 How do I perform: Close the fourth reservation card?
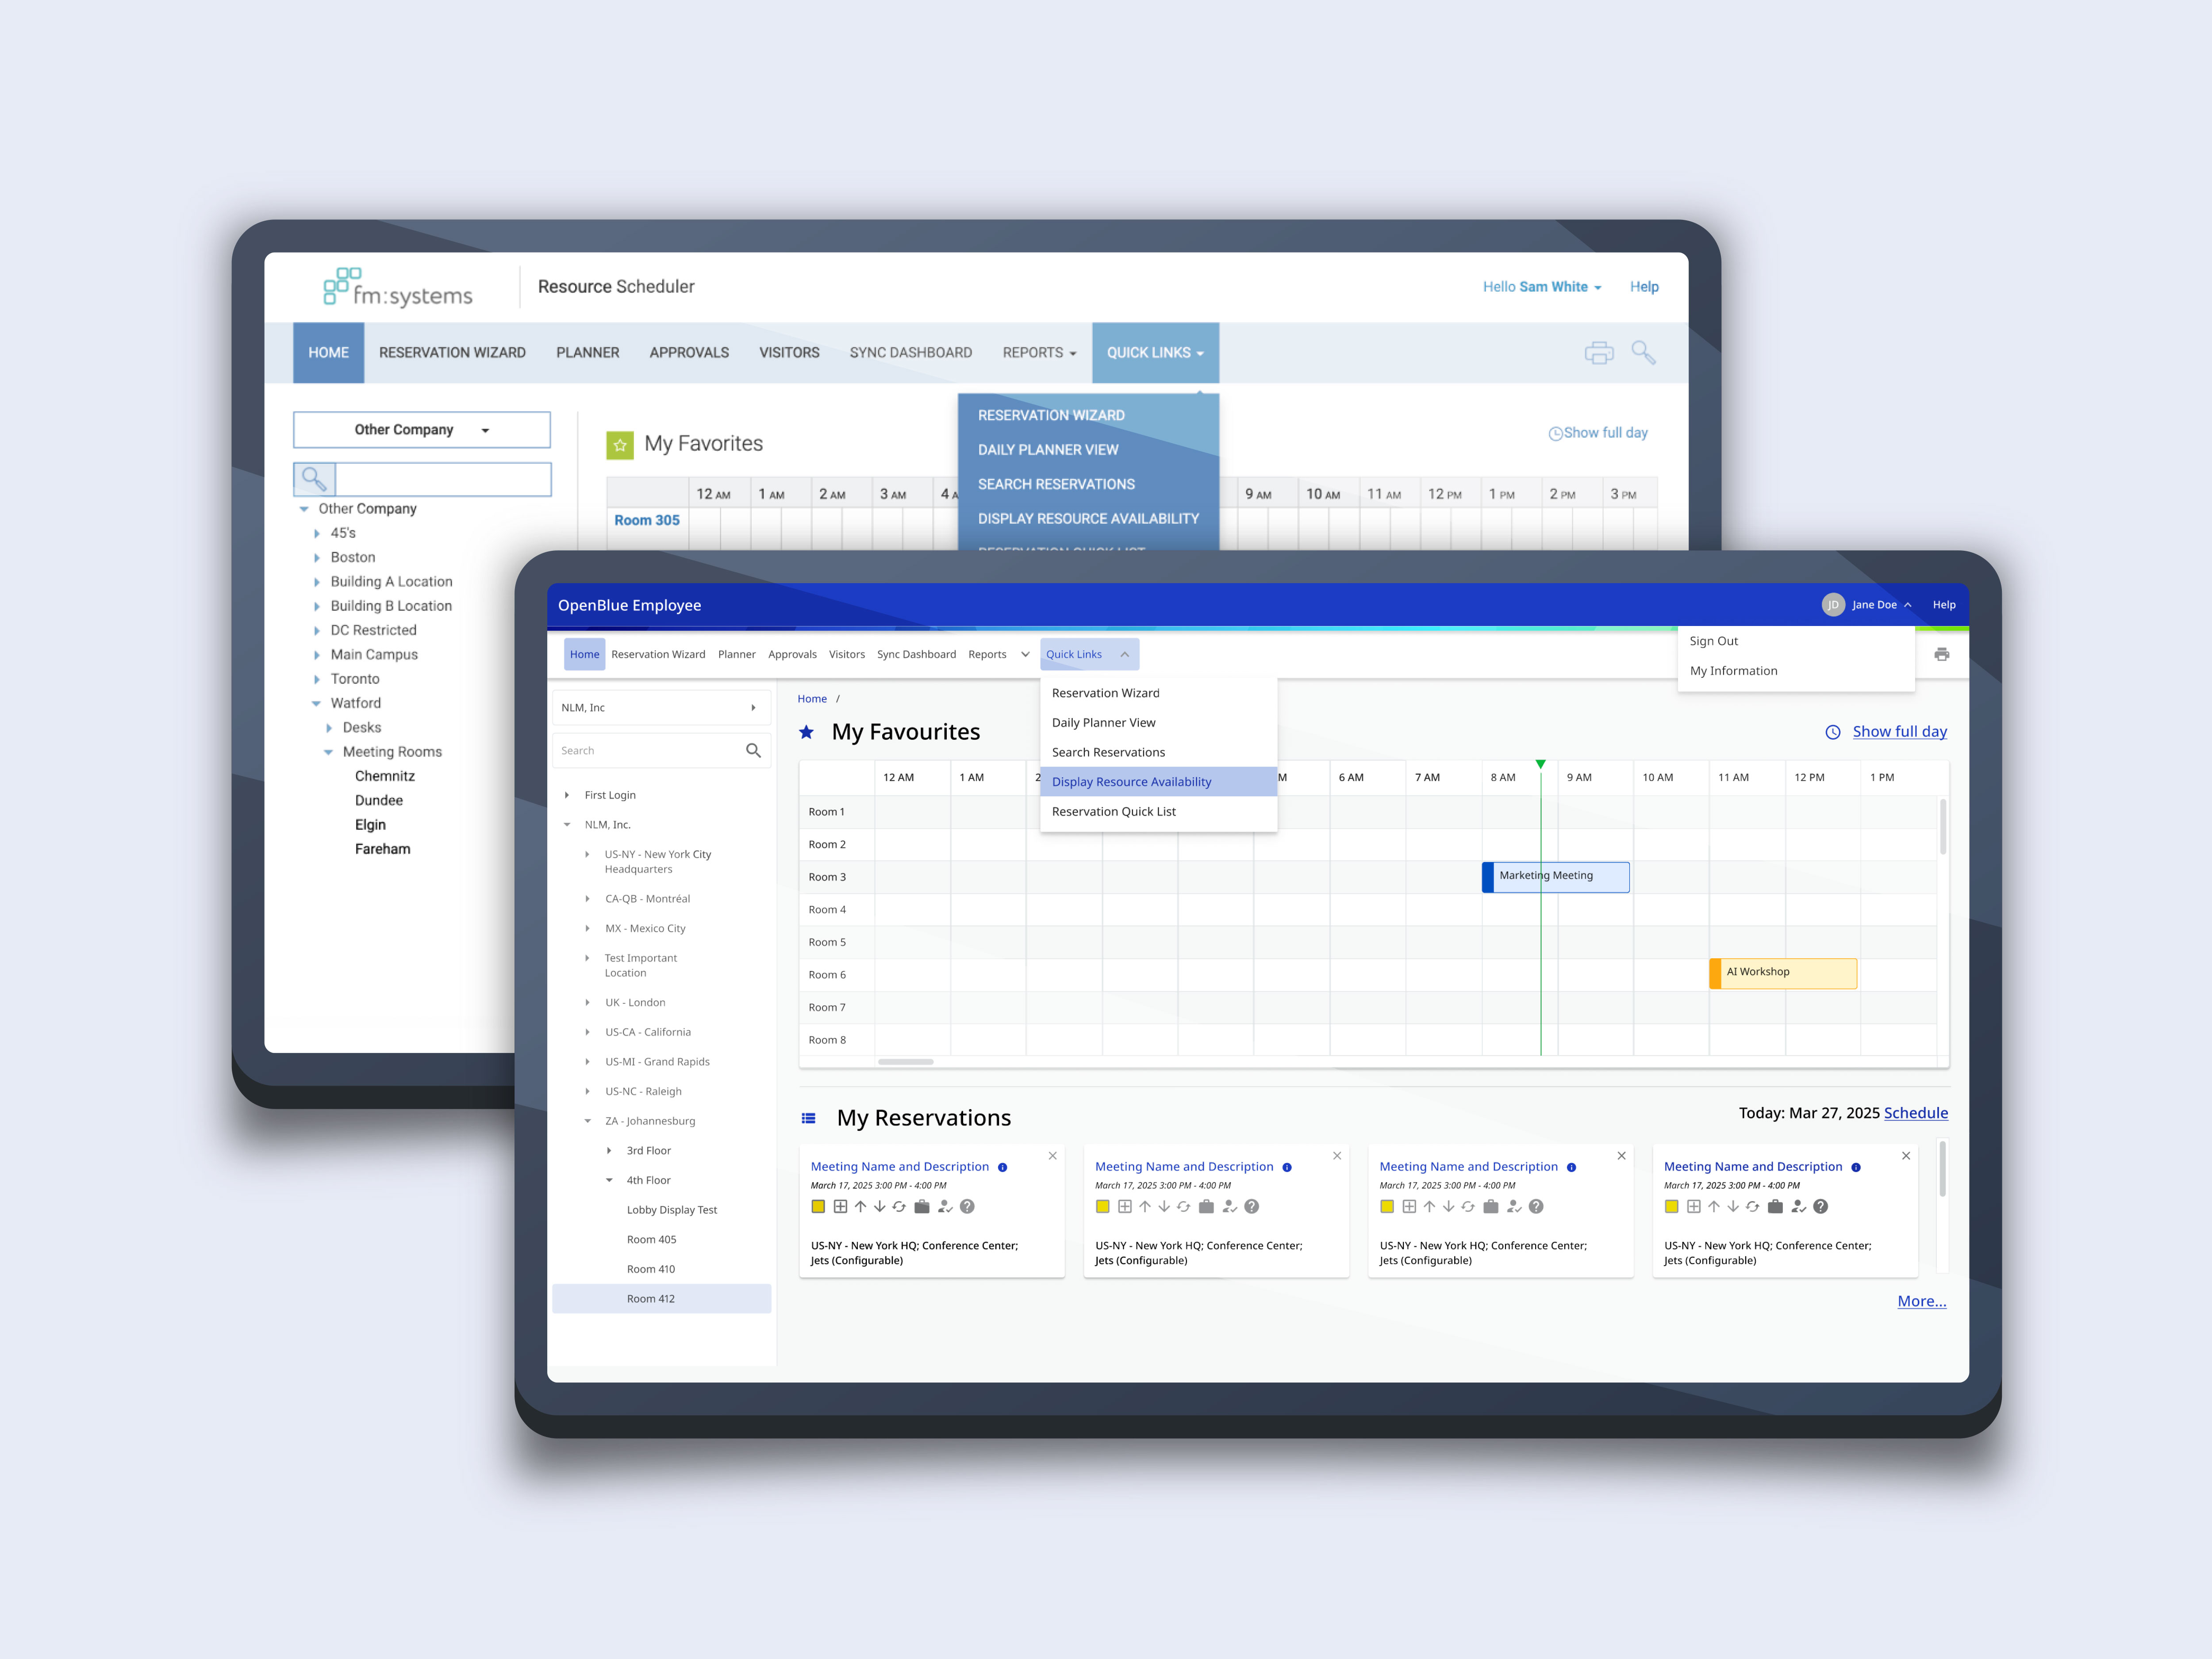pos(1906,1156)
